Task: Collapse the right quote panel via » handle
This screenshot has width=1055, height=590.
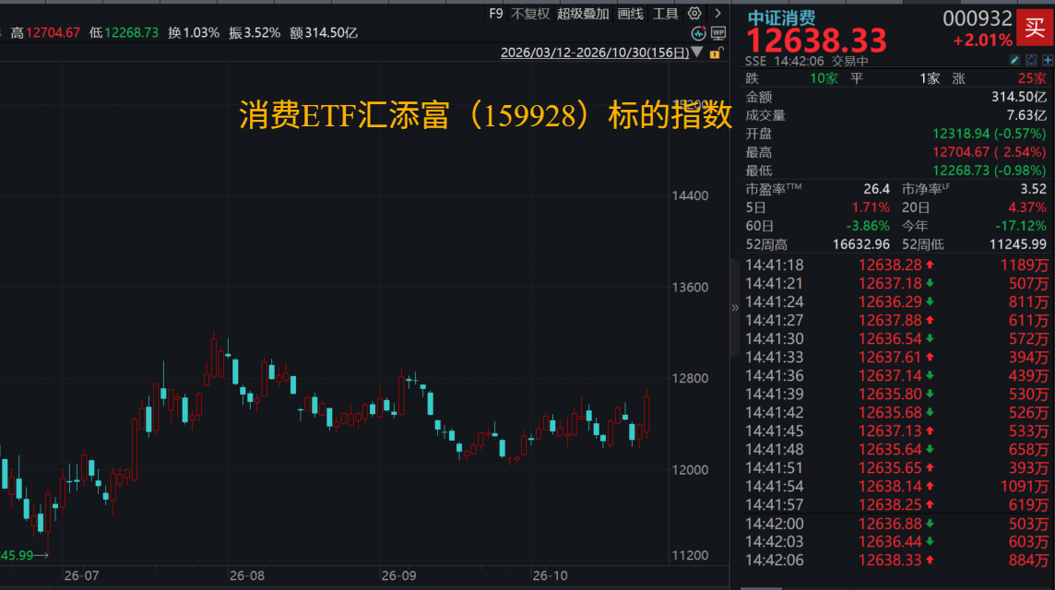Action: 735,308
